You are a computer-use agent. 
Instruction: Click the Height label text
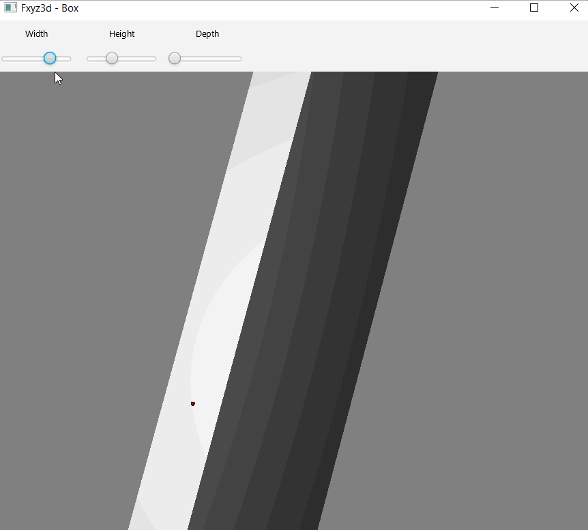pos(121,33)
